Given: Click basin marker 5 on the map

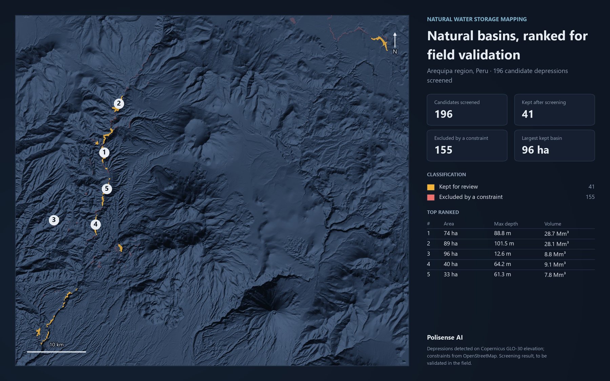Looking at the screenshot, I should tap(107, 189).
